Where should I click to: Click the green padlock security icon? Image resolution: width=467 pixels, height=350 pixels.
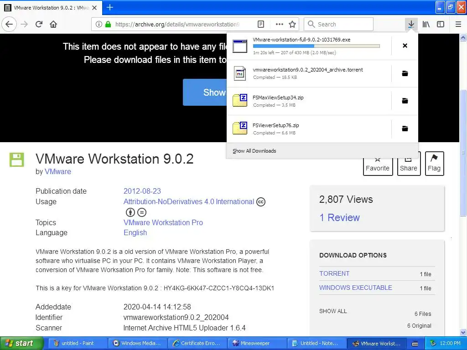coord(108,25)
